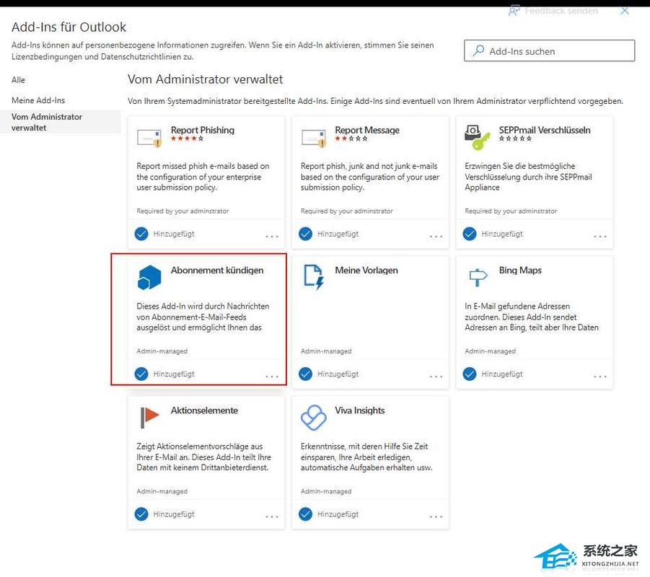
Task: Open the SEPPmail Verschlüsseln add-in title
Action: point(545,131)
